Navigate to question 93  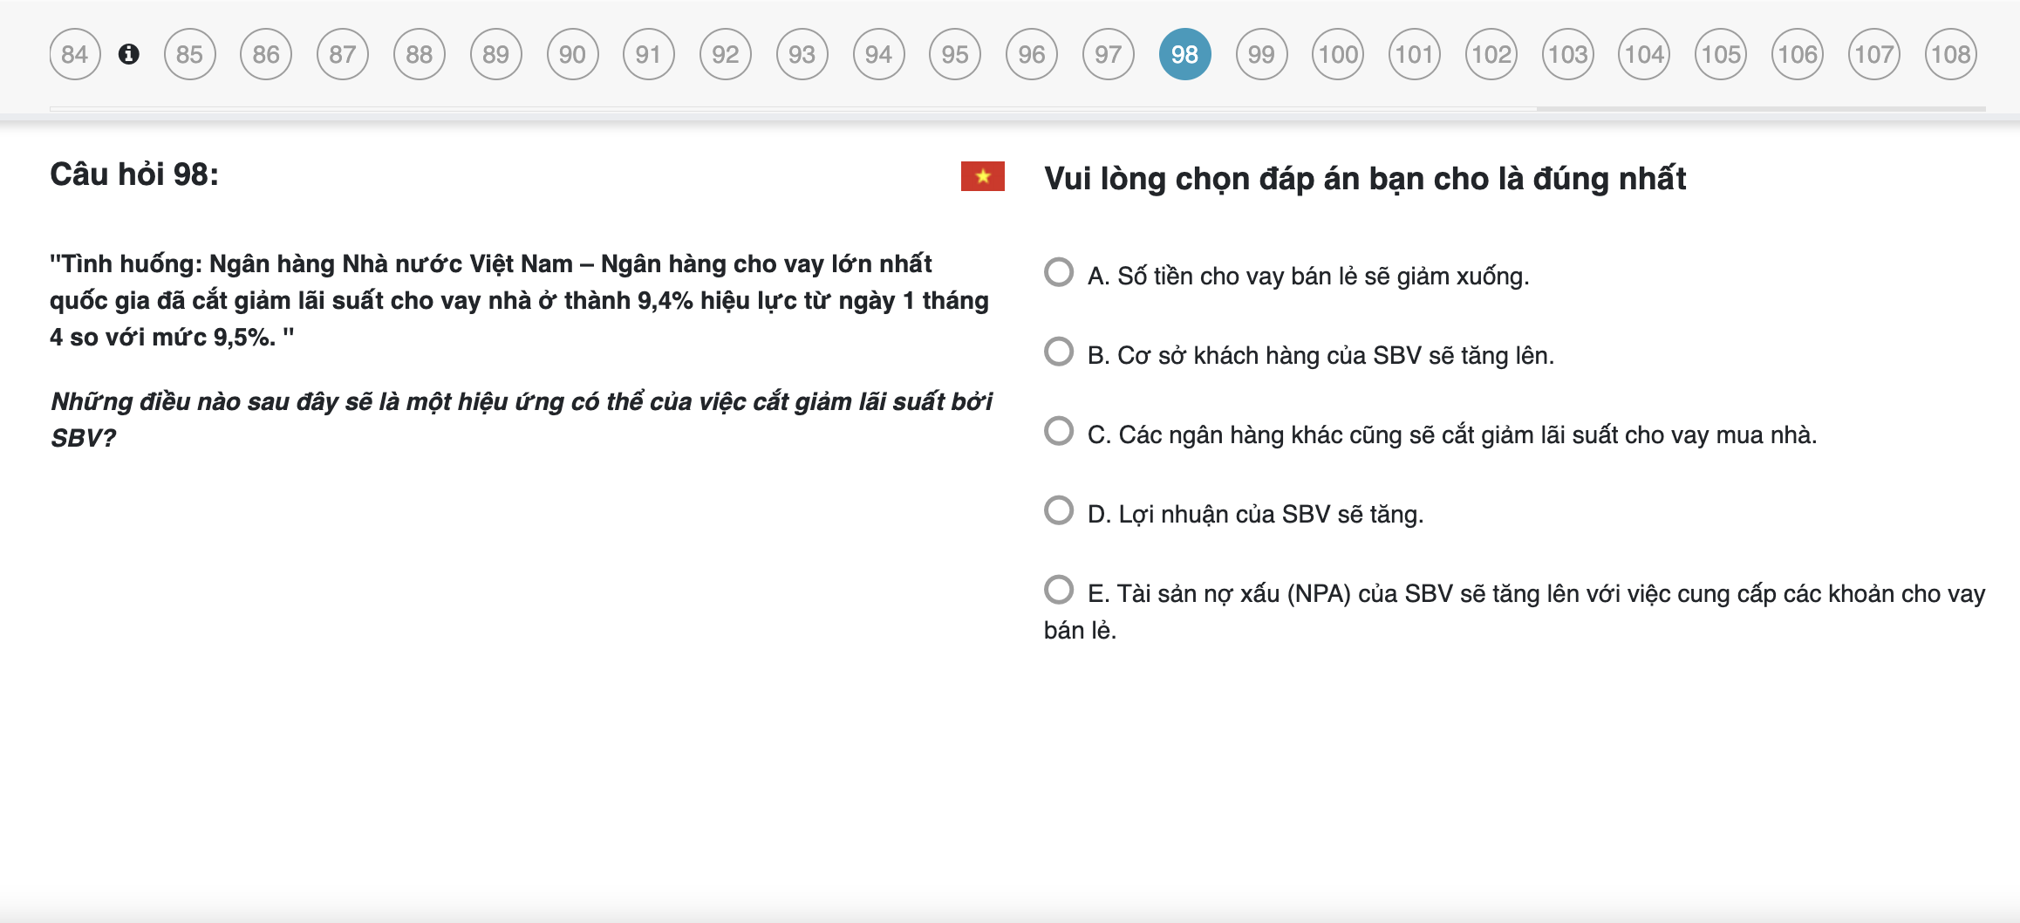(802, 54)
